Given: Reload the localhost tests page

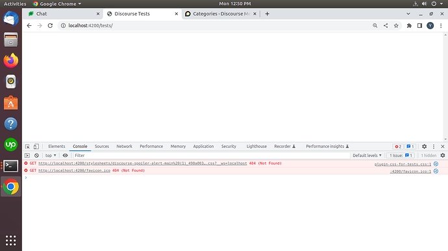Looking at the screenshot, I should point(50,26).
